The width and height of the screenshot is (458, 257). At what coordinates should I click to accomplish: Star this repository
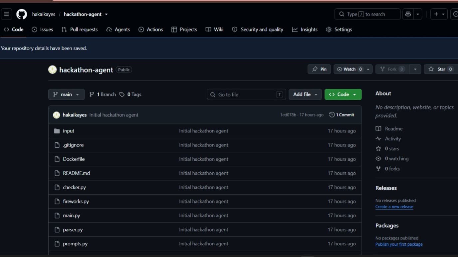441,69
